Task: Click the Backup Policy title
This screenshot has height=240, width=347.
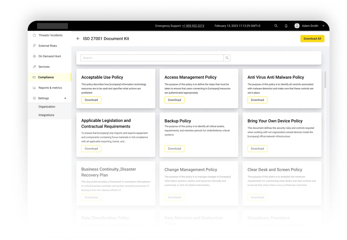Action: click(x=178, y=121)
